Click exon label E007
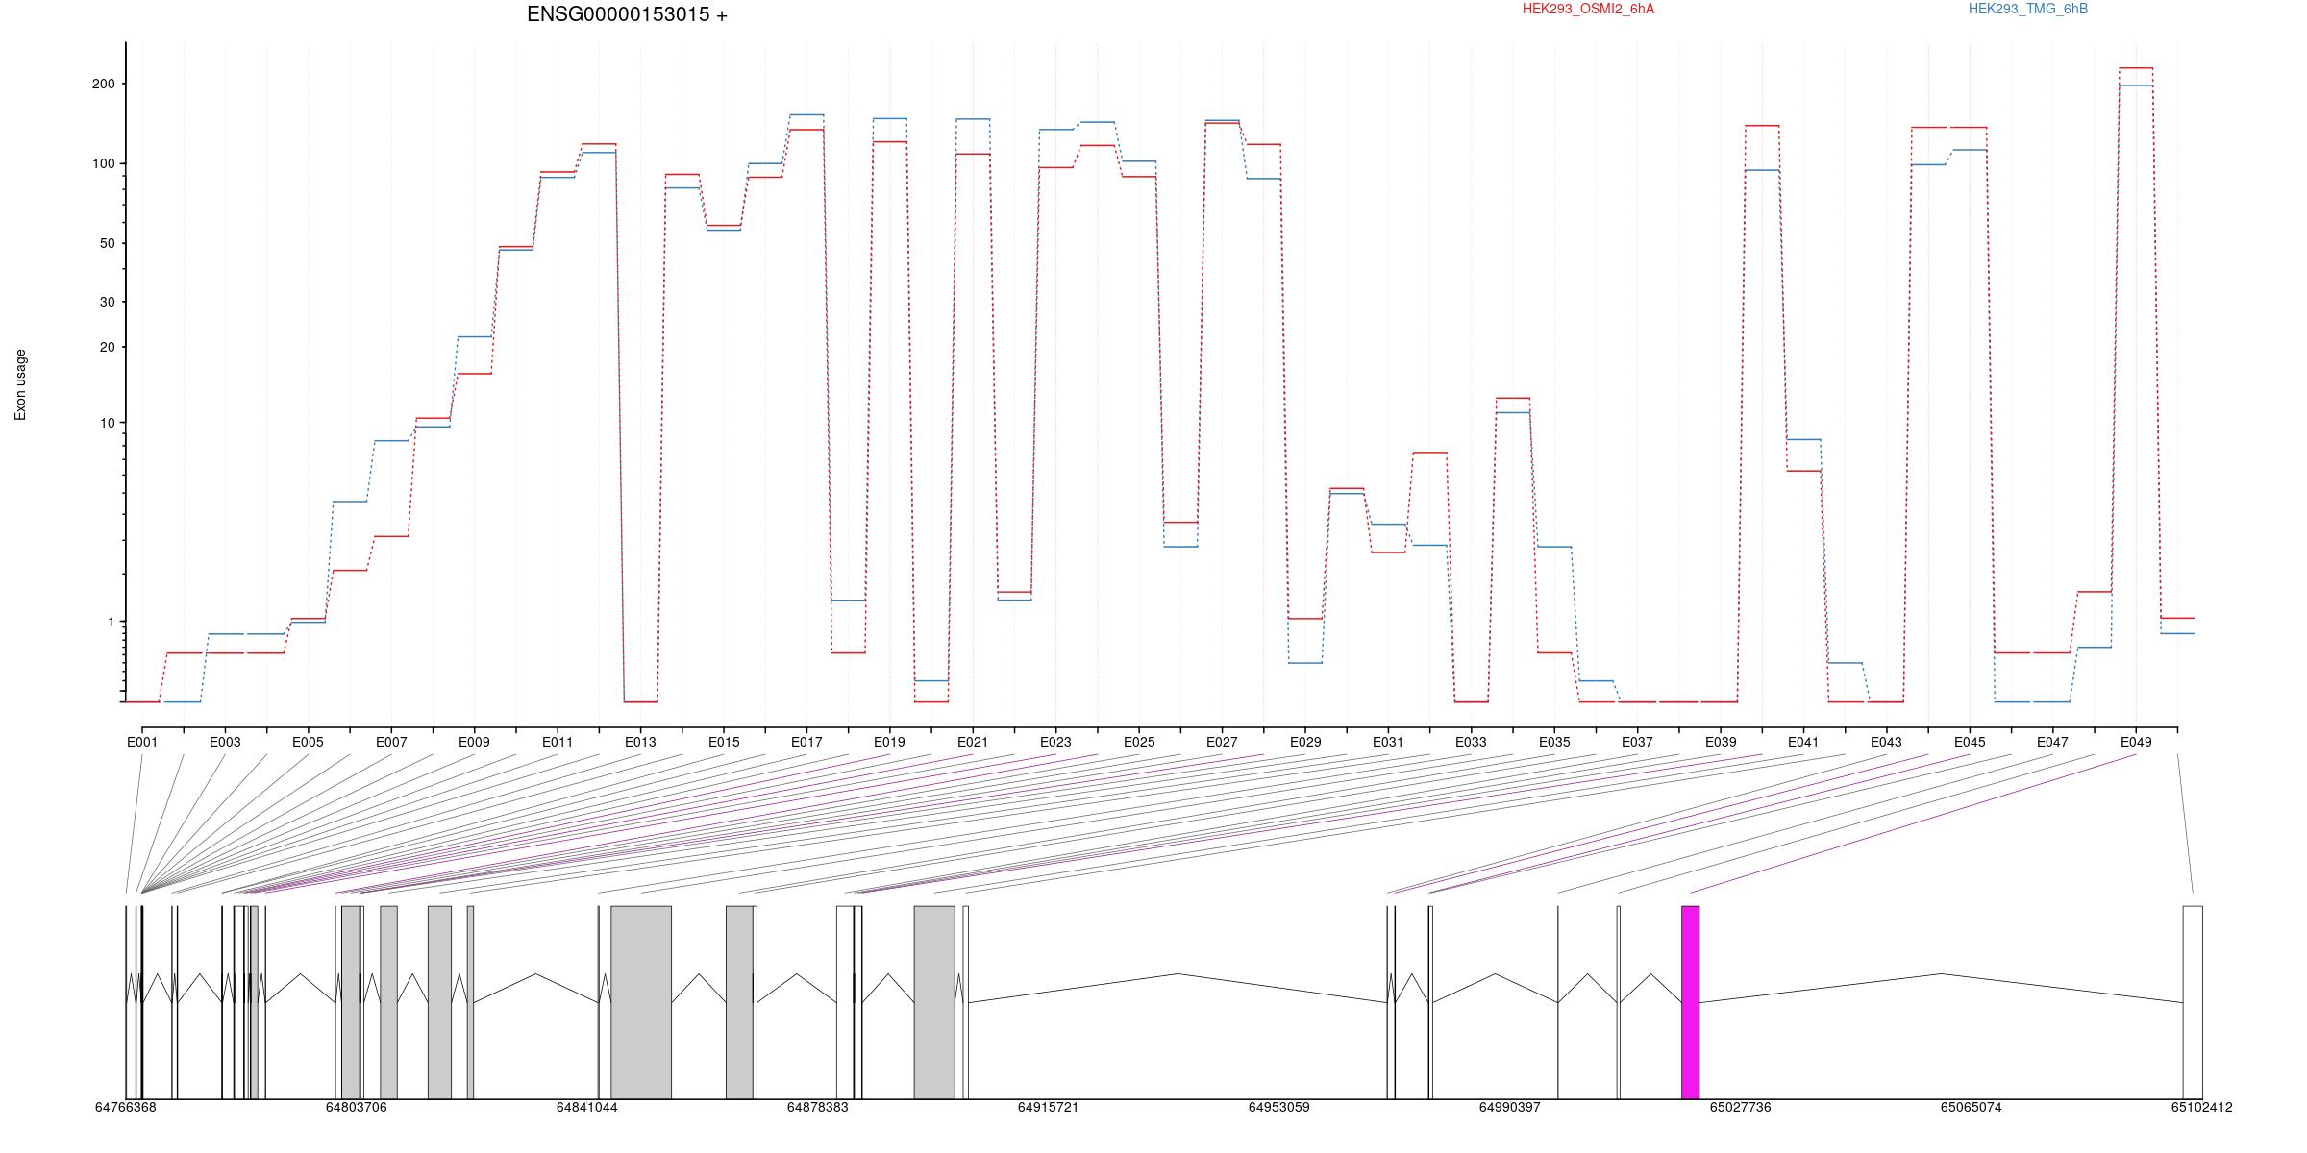The width and height of the screenshot is (2307, 1153). 391,742
